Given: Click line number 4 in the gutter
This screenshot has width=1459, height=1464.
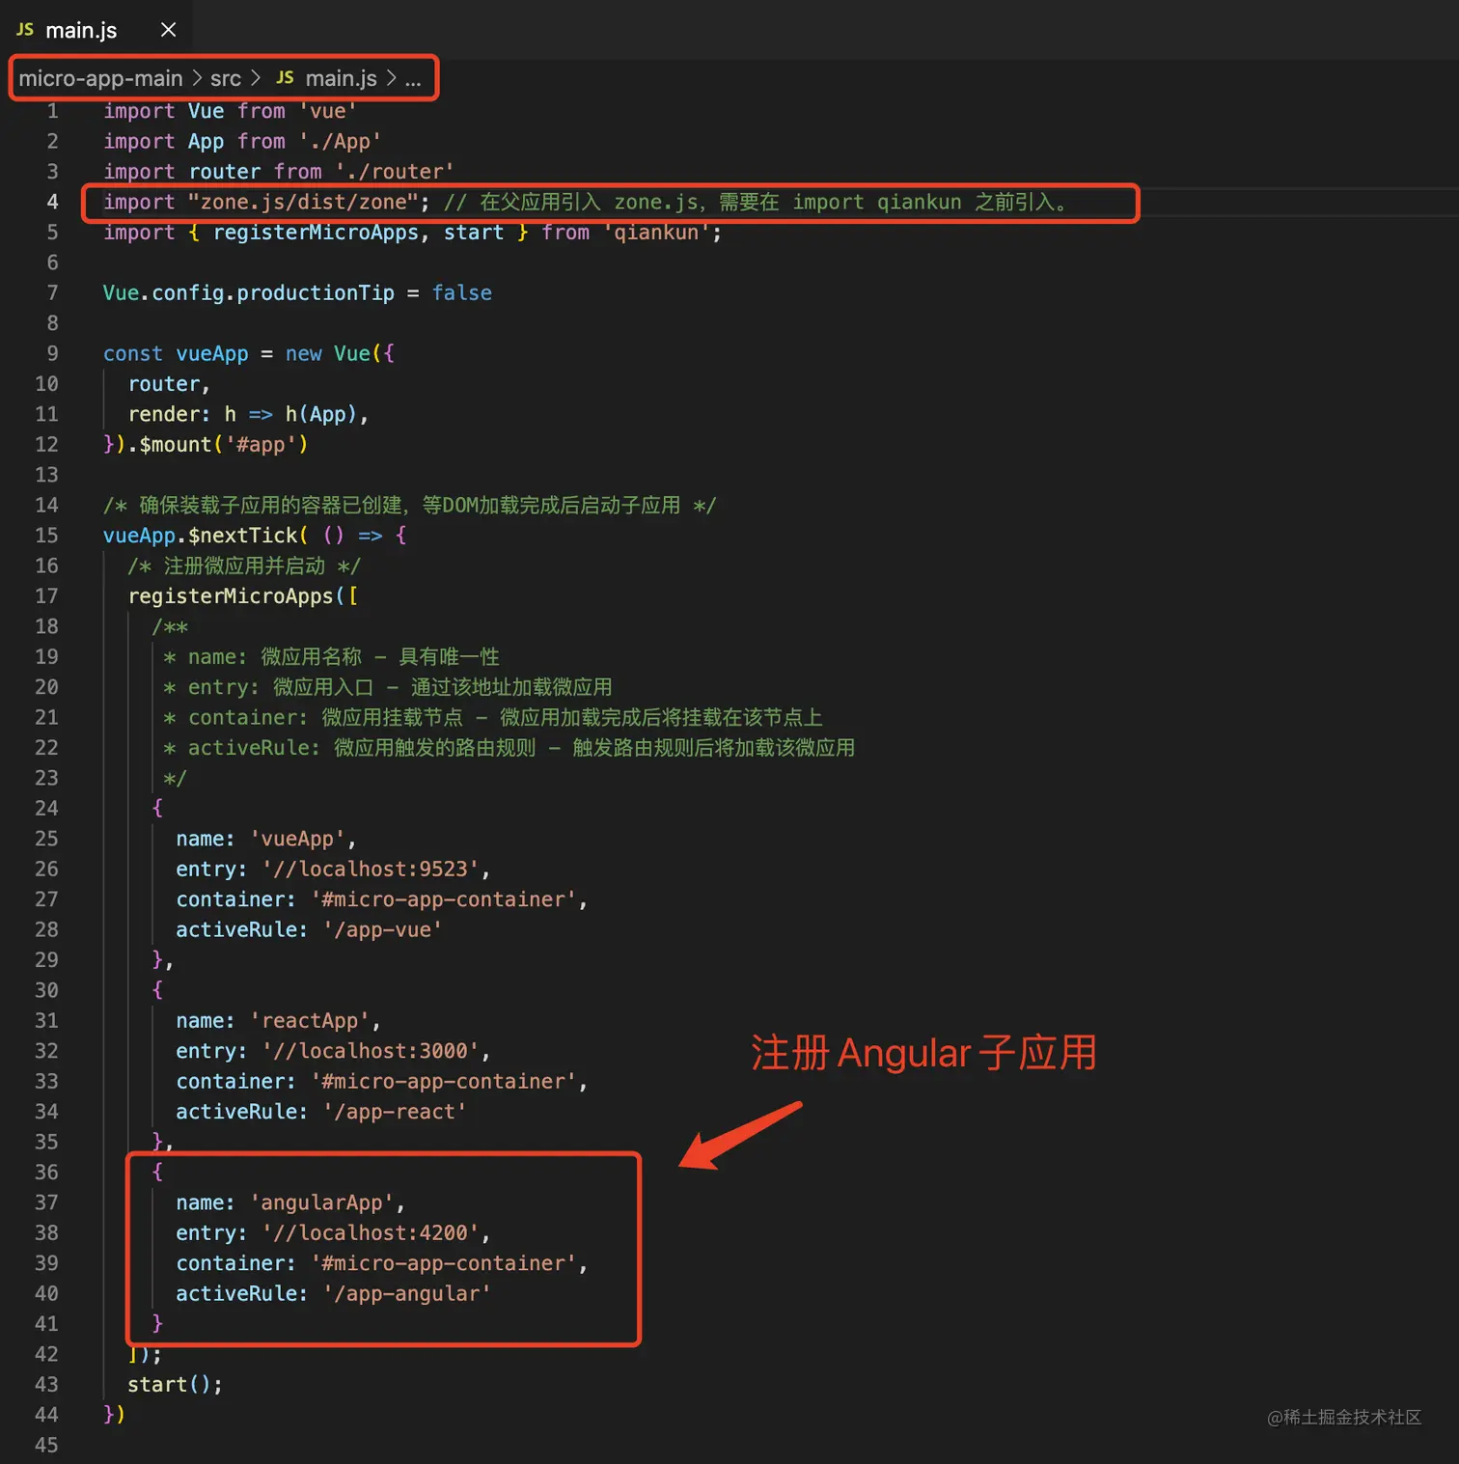Looking at the screenshot, I should coord(52,202).
